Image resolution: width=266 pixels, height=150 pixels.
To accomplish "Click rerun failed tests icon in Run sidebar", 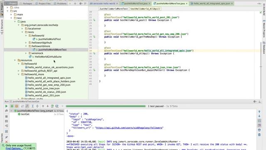I will tap(7, 111).
